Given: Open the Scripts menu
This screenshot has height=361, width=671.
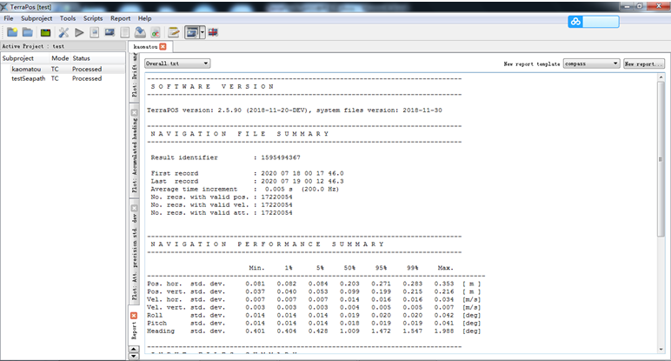Looking at the screenshot, I should click(x=92, y=18).
